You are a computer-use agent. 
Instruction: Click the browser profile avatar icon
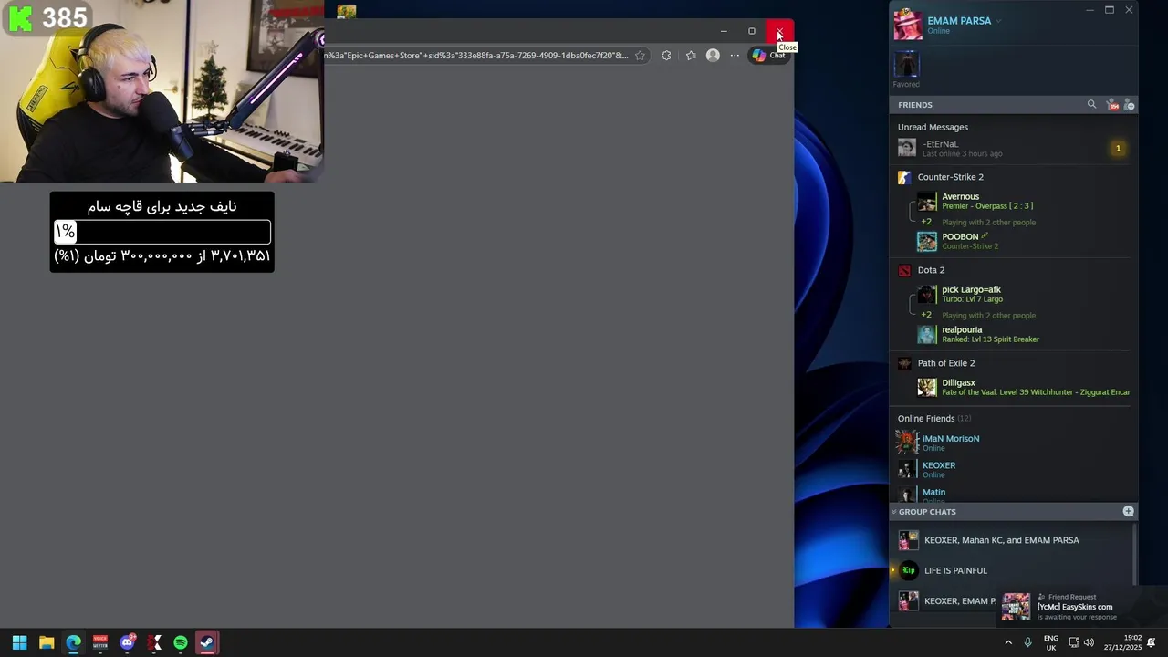tap(713, 56)
